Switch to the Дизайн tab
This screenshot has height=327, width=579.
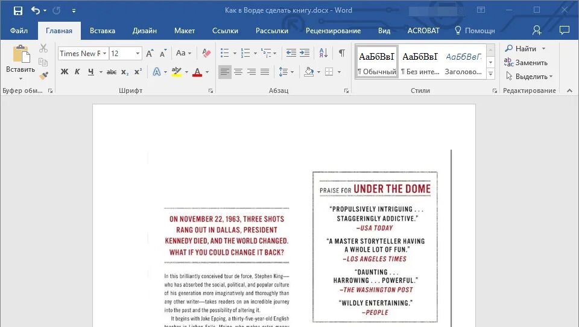(144, 31)
